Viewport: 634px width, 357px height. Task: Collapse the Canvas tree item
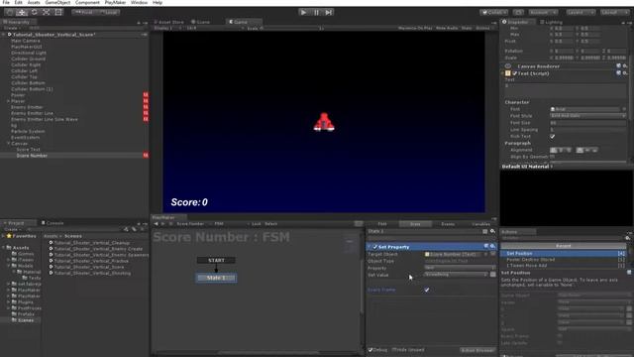coord(8,143)
